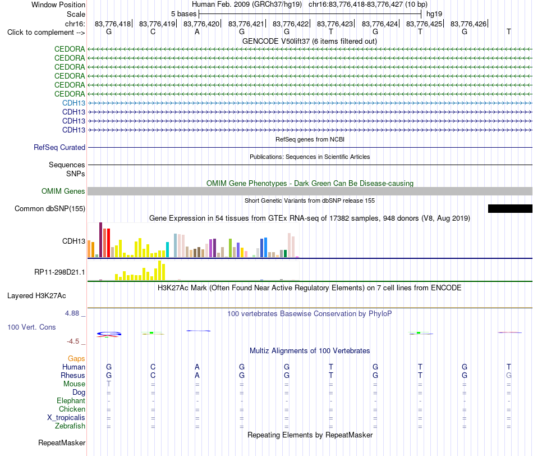Click the RepeatMasker track label

pyautogui.click(x=62, y=443)
